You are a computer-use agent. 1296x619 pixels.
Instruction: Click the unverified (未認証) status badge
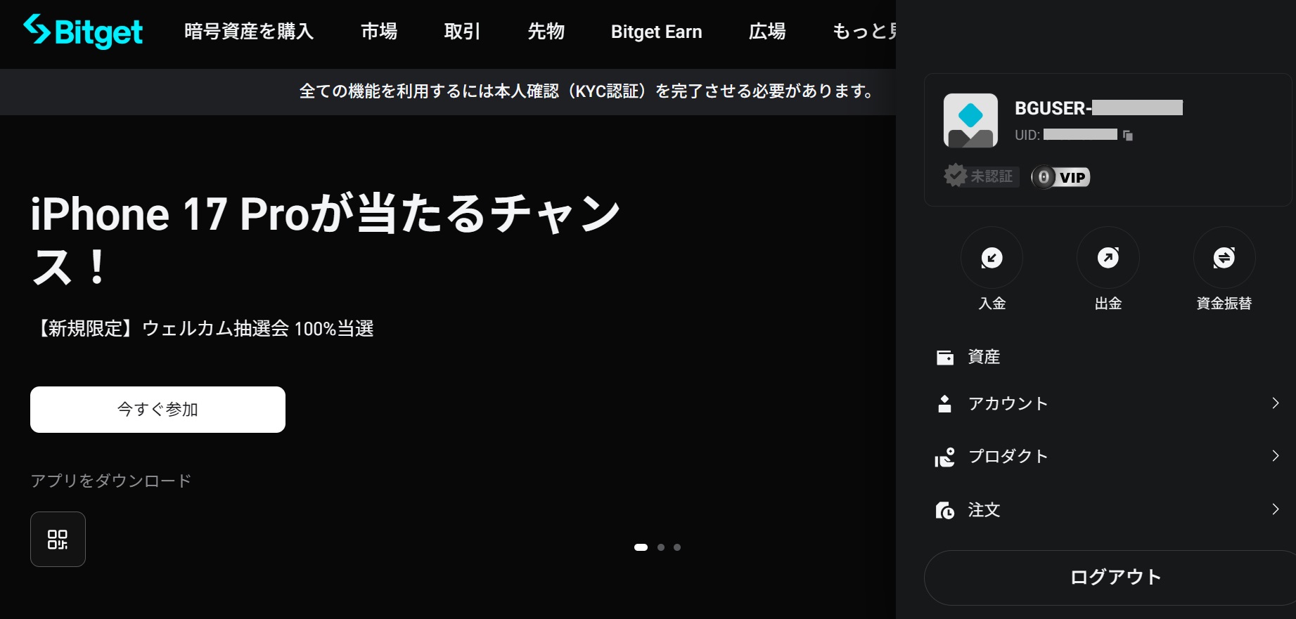980,176
